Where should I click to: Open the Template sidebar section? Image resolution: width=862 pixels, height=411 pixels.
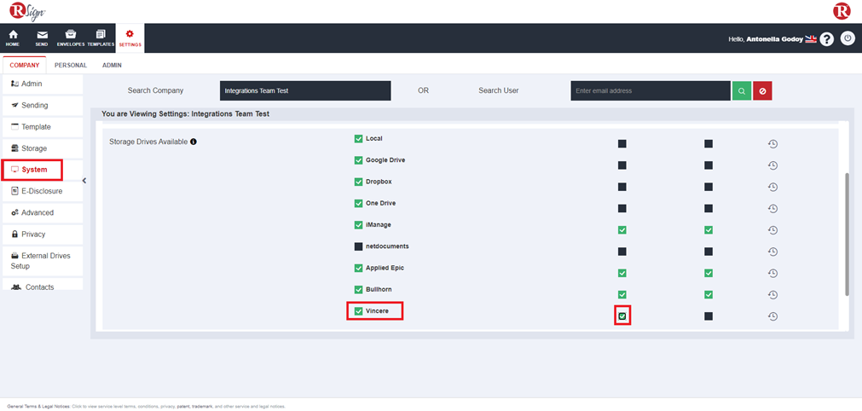(43, 127)
